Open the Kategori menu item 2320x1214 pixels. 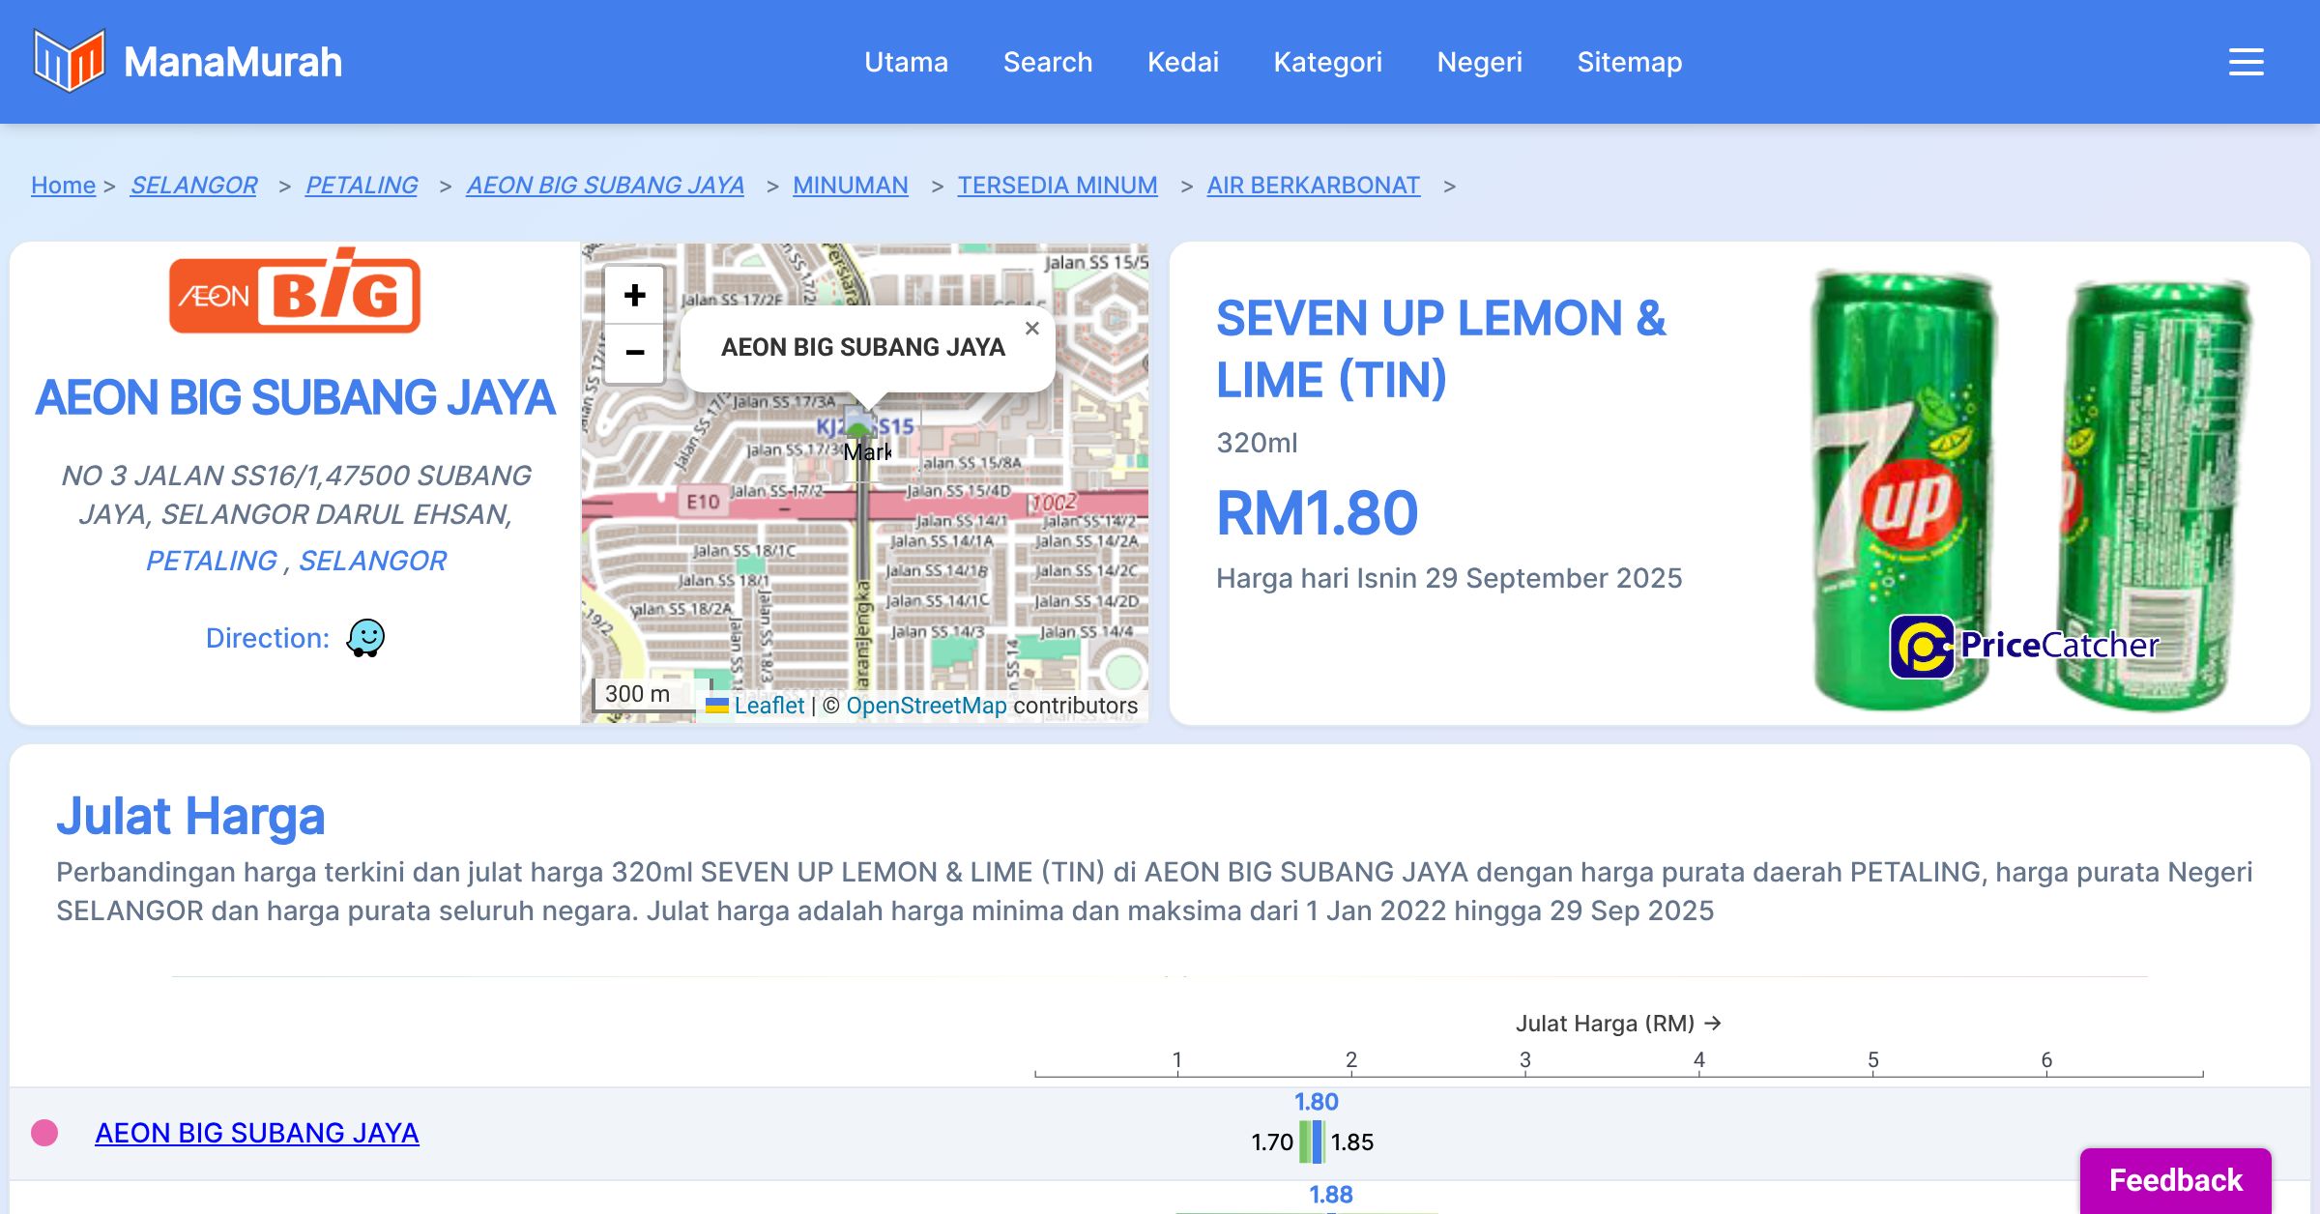[x=1328, y=62]
